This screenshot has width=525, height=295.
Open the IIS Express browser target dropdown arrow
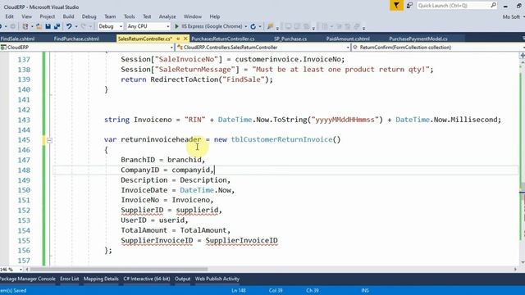246,26
